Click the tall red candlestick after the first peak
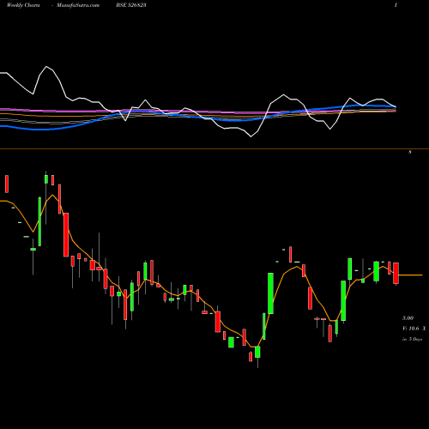Screen dimensions: 429x429 point(66,235)
